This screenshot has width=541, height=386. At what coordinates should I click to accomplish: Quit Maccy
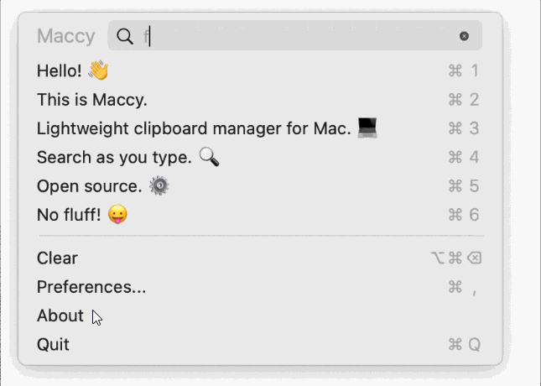click(261, 345)
